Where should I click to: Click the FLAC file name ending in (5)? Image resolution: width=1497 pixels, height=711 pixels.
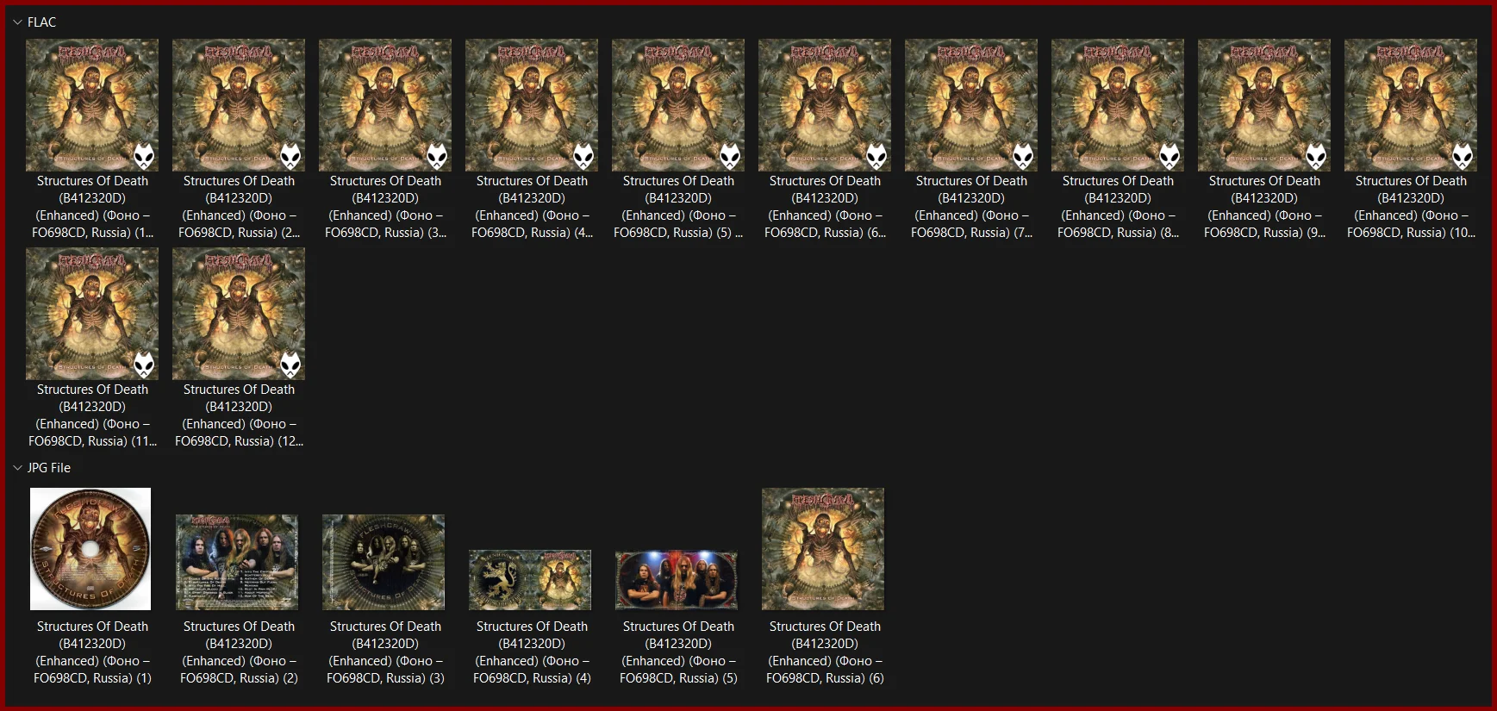point(678,207)
